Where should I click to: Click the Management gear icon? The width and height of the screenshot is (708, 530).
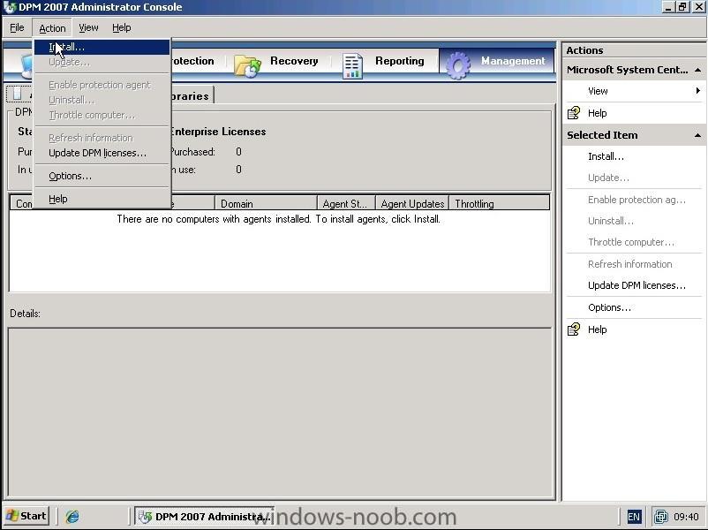(458, 65)
